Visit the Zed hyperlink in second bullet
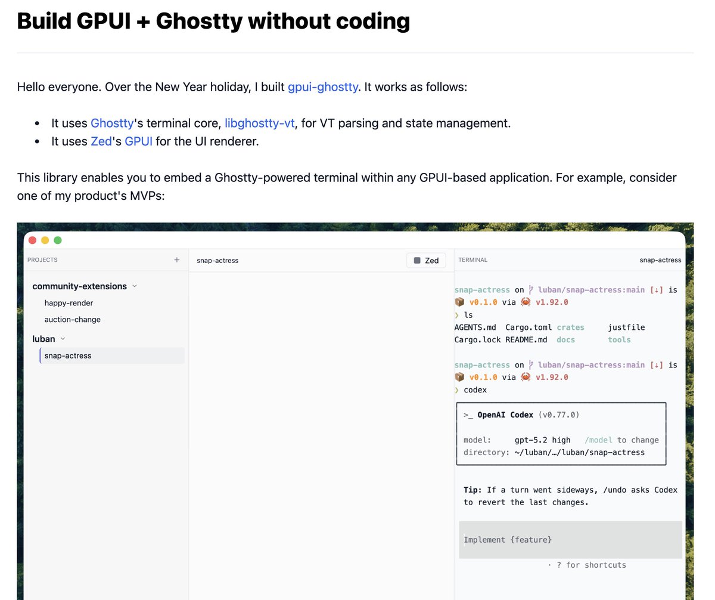The height and width of the screenshot is (600, 715). [x=101, y=142]
